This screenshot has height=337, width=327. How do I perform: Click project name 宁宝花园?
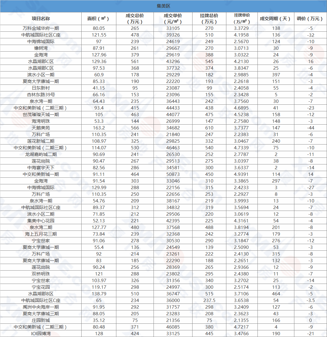(41, 287)
